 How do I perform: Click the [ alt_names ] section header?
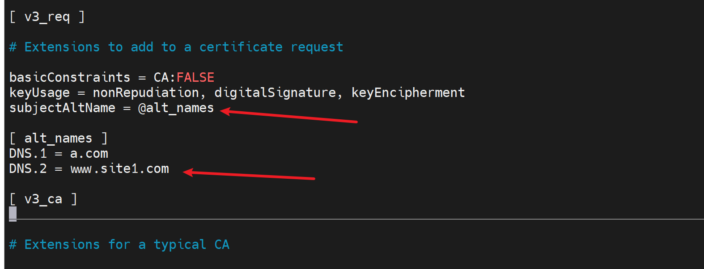tap(58, 138)
